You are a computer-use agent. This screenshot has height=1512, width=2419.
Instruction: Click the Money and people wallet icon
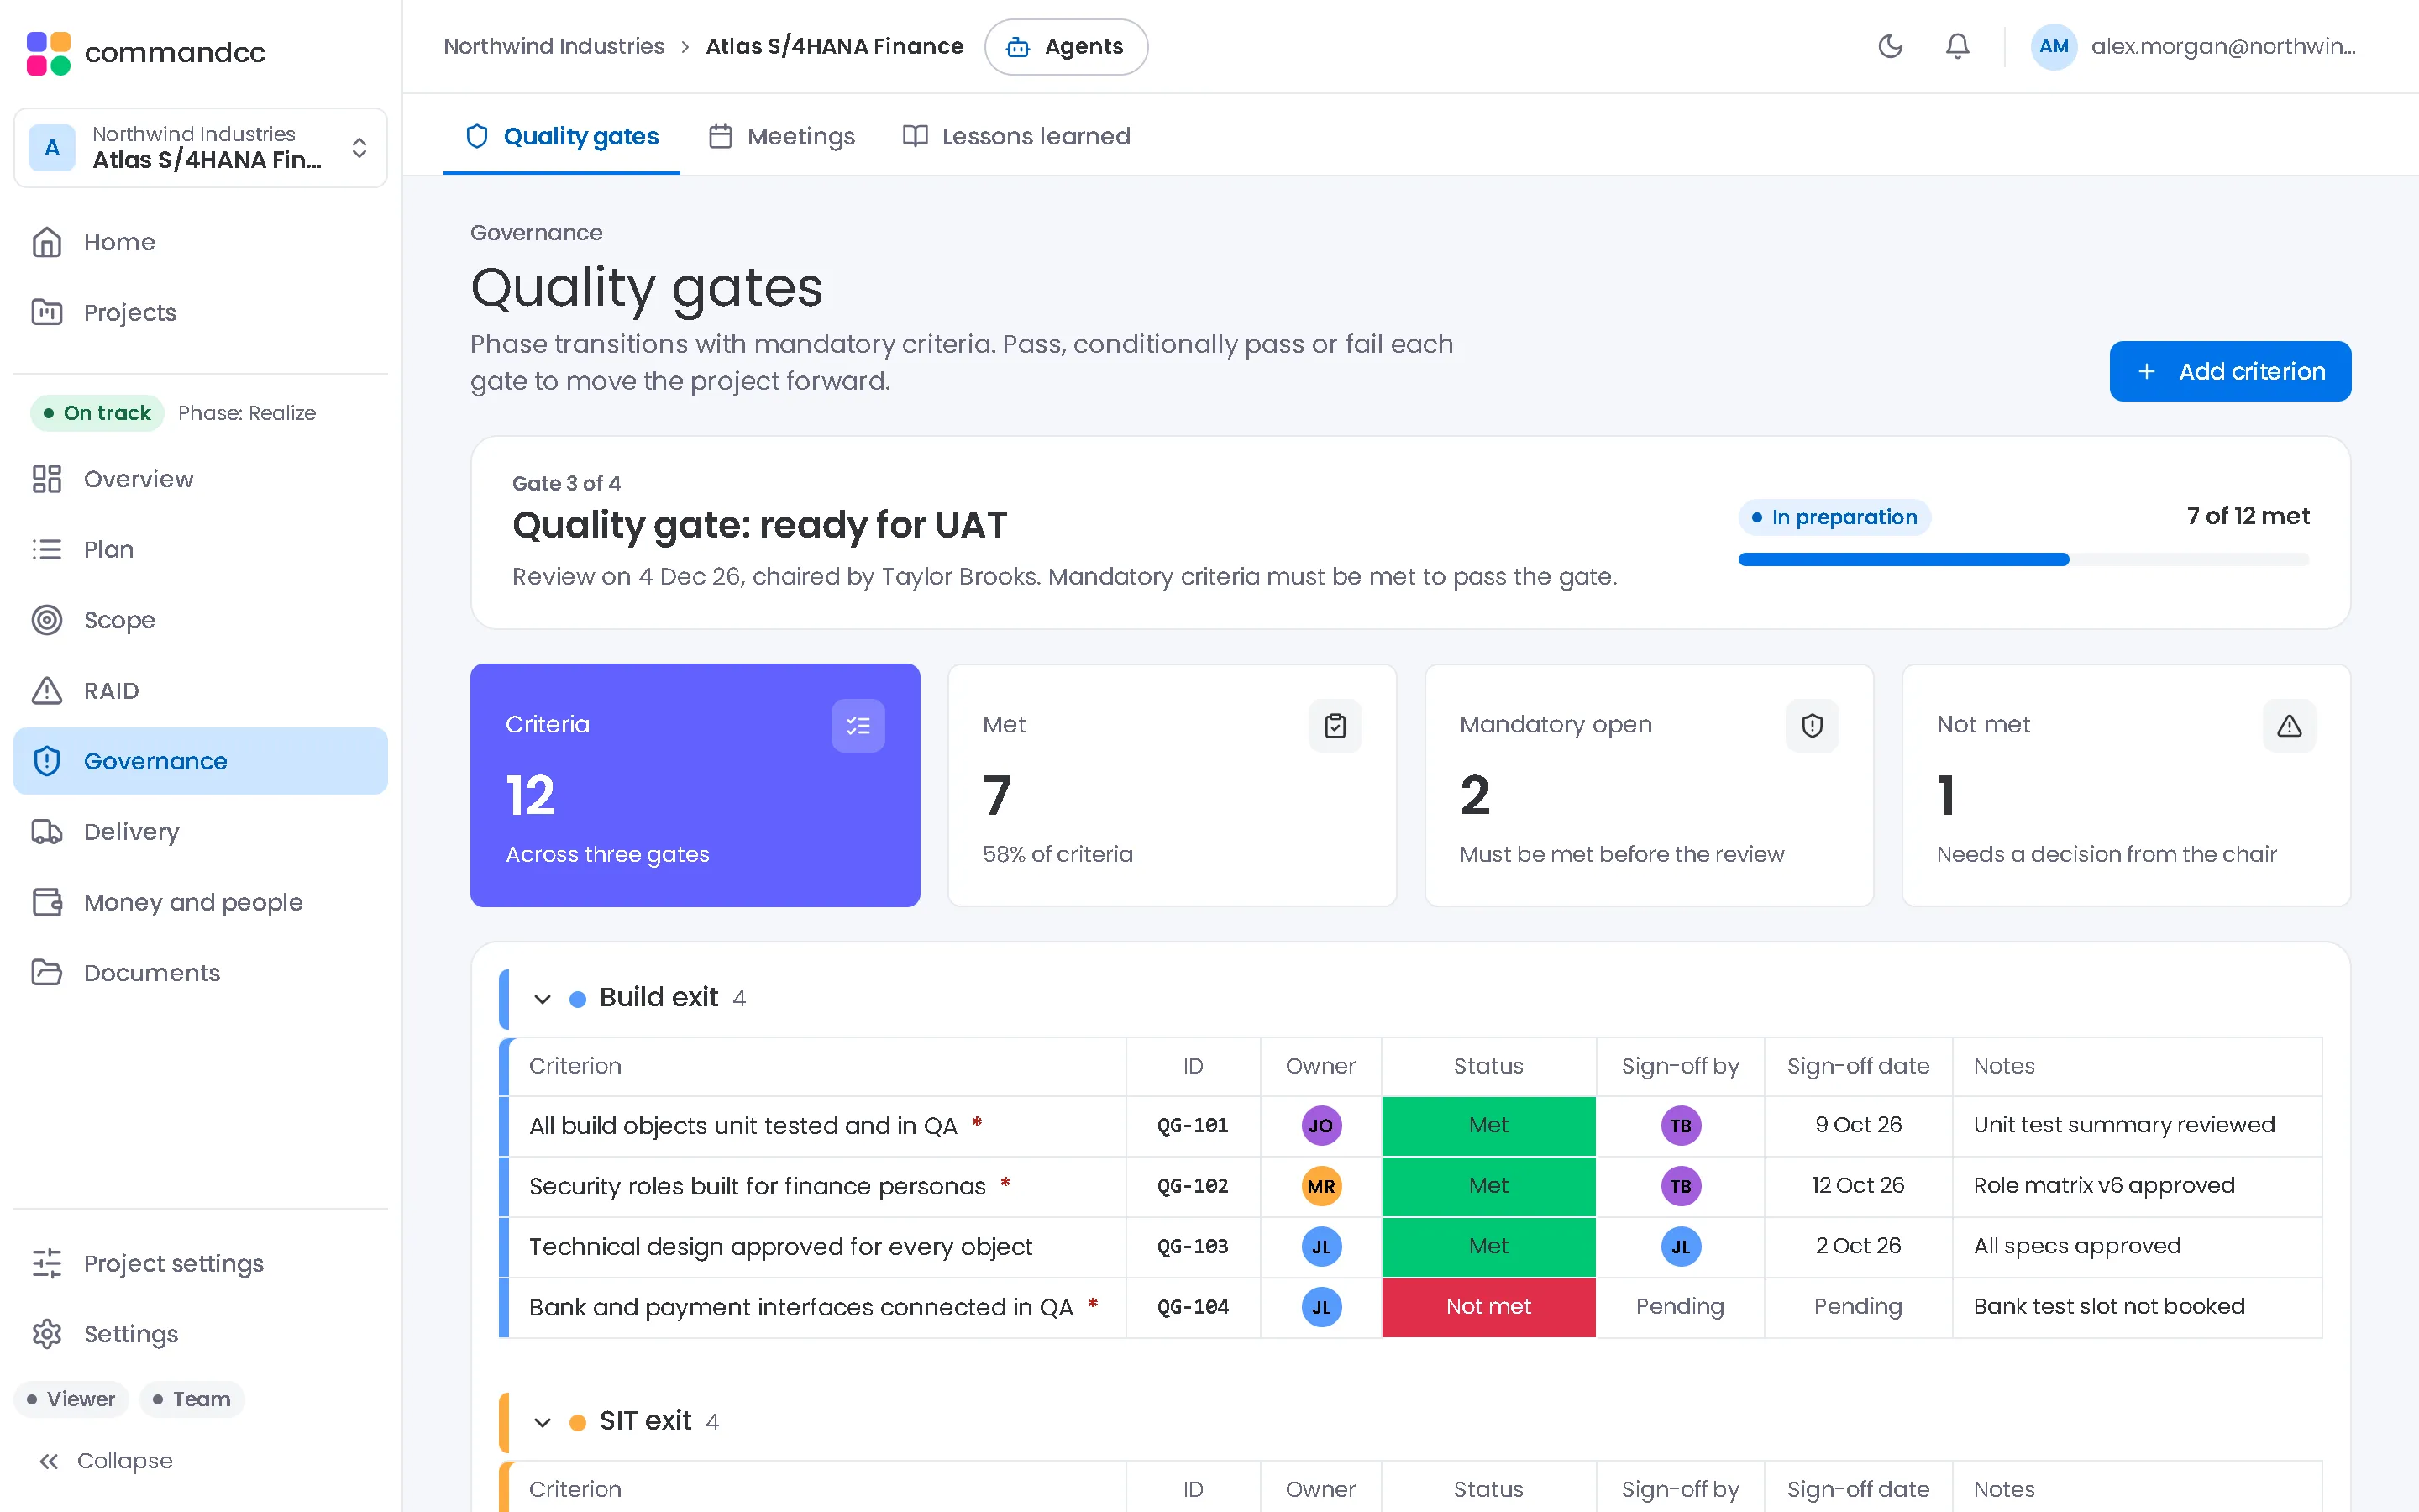pyautogui.click(x=47, y=902)
